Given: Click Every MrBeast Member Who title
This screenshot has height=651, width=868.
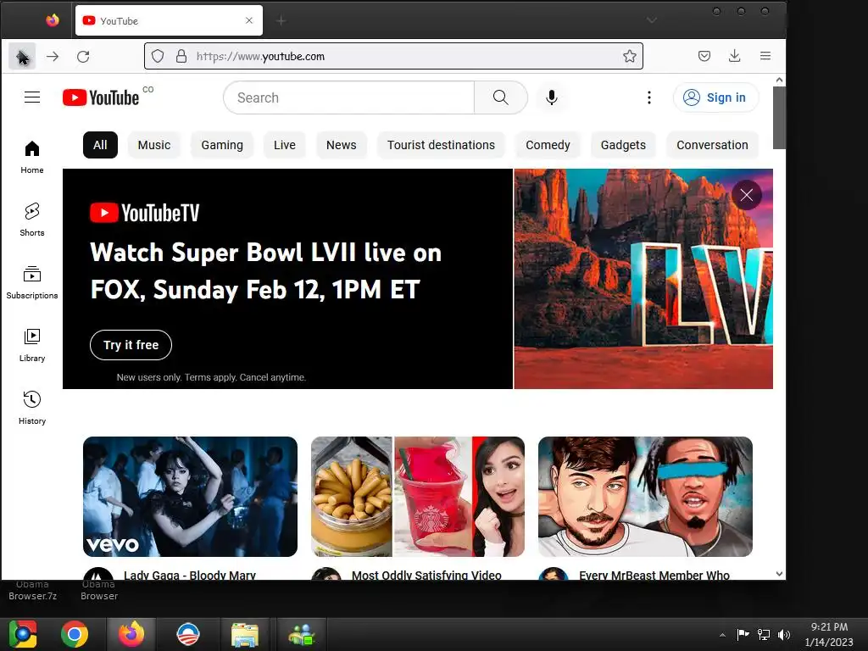Looking at the screenshot, I should pos(654,576).
